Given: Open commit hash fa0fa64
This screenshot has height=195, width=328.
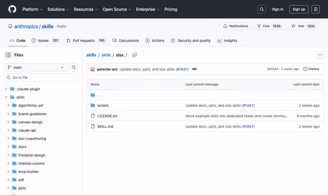Looking at the screenshot, I should [272, 69].
